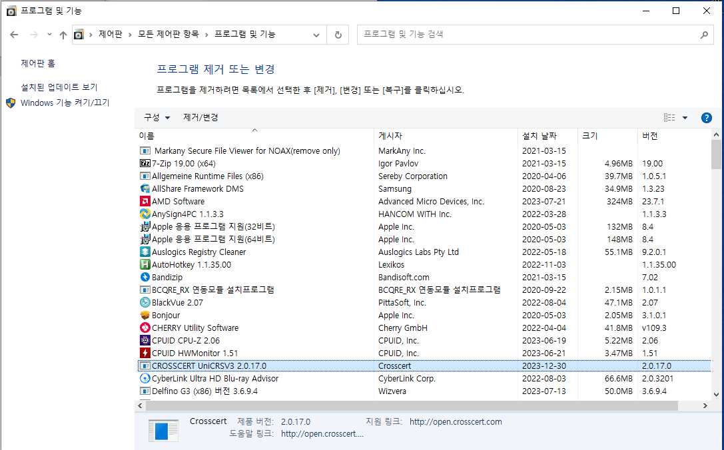Select the Bonjour program icon

[x=145, y=315]
